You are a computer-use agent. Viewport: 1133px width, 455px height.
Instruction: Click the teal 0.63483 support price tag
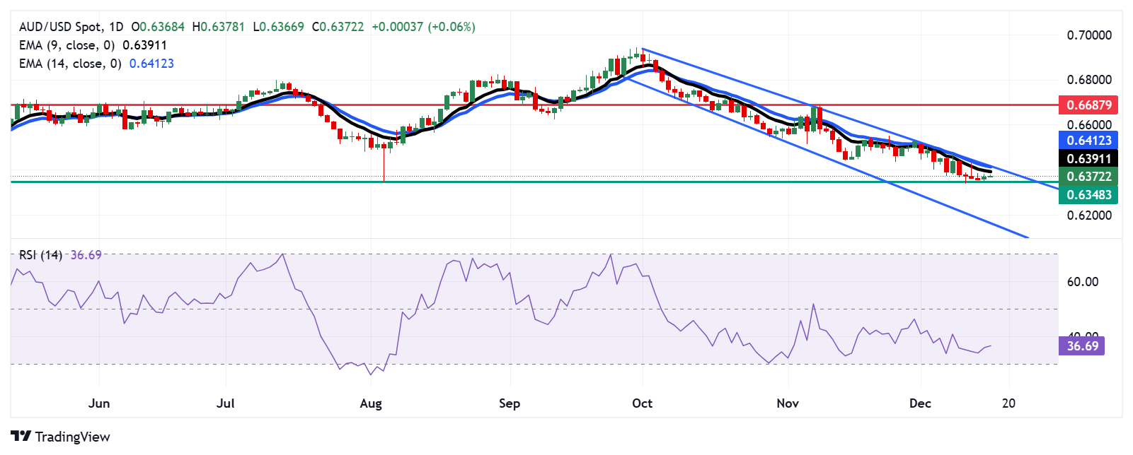1088,194
